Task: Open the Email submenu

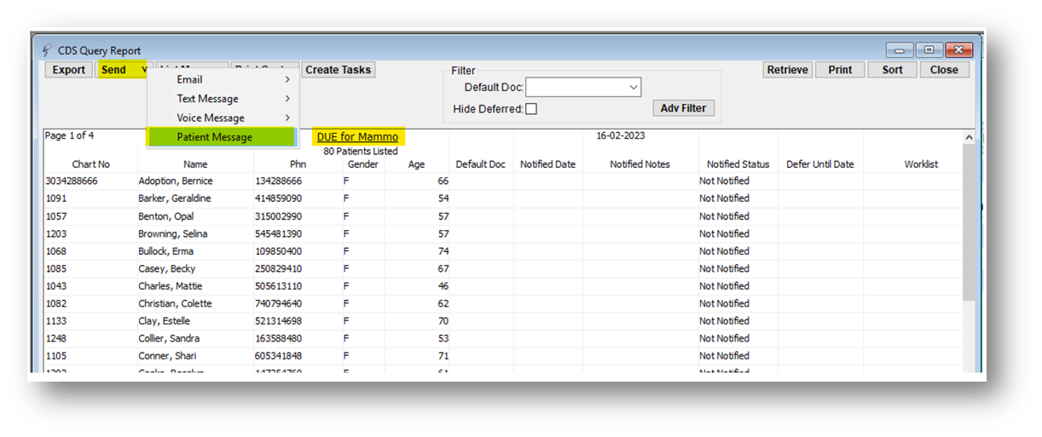Action: pos(222,79)
